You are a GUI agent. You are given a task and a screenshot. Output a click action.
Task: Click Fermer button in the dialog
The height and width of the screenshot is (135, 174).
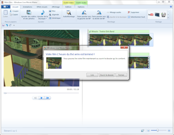[x=121, y=75]
